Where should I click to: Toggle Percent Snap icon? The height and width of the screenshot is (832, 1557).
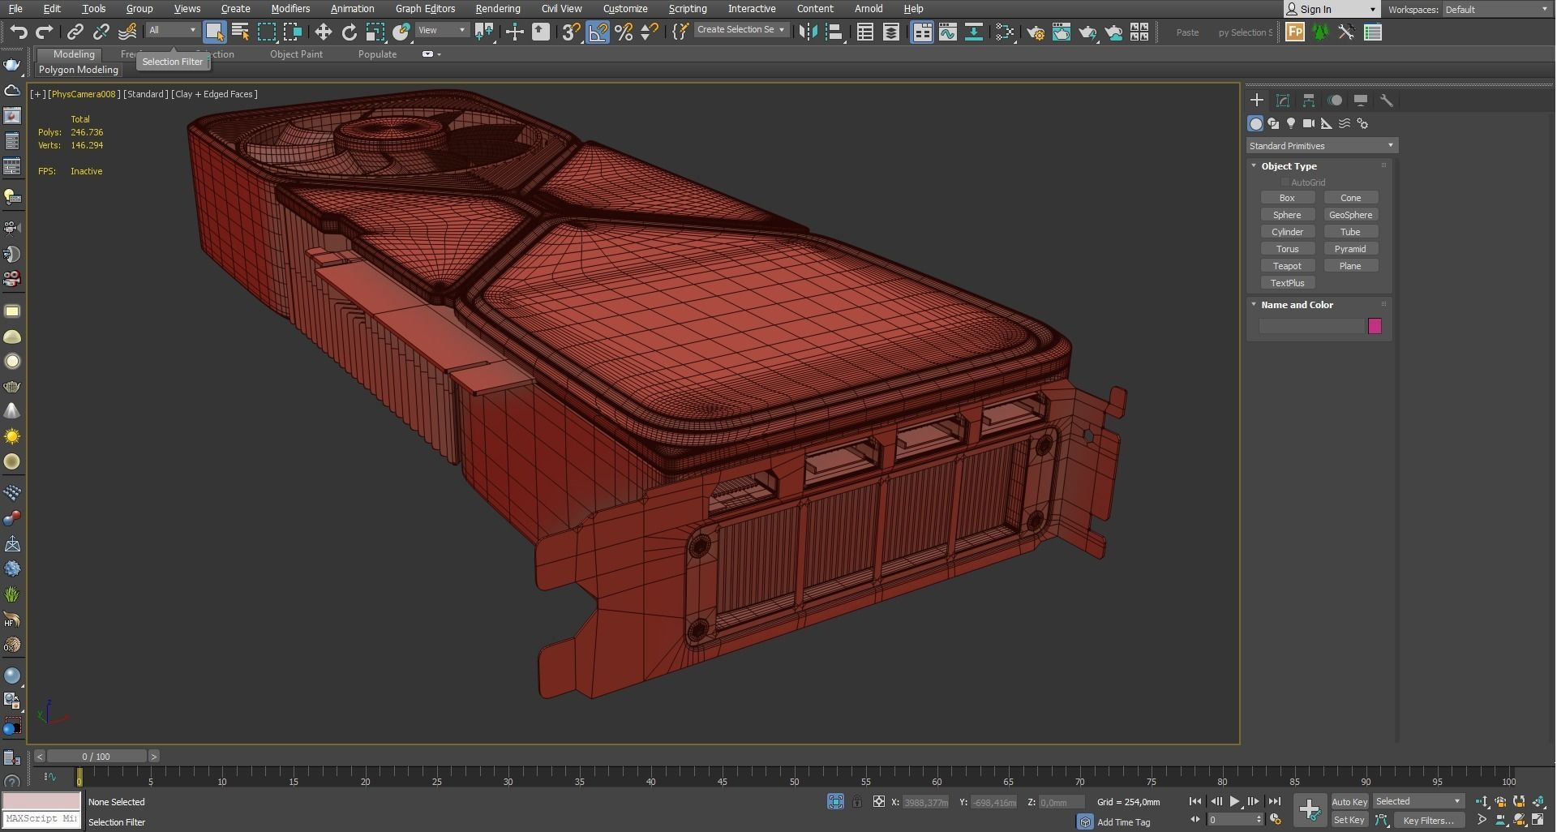pyautogui.click(x=624, y=32)
